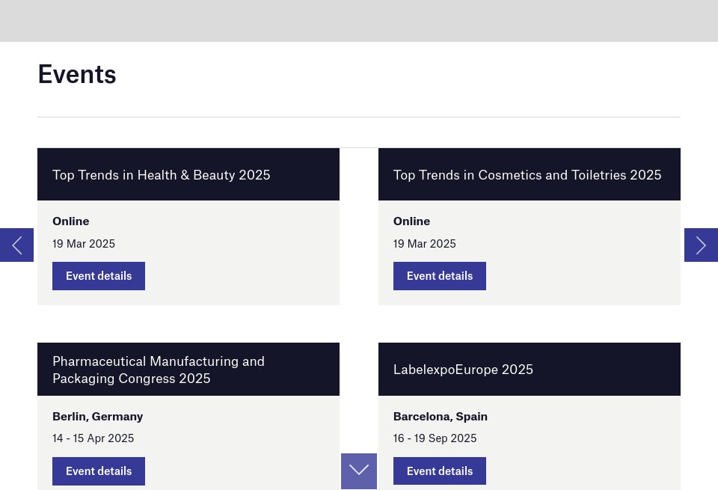Screen dimensions: 718x490
Task: Click the 'Berlin, Germany' location text
Action: (x=97, y=417)
